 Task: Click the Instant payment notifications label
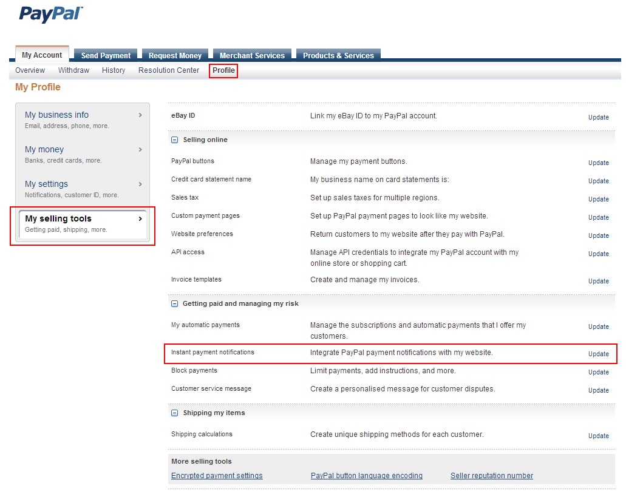[213, 352]
